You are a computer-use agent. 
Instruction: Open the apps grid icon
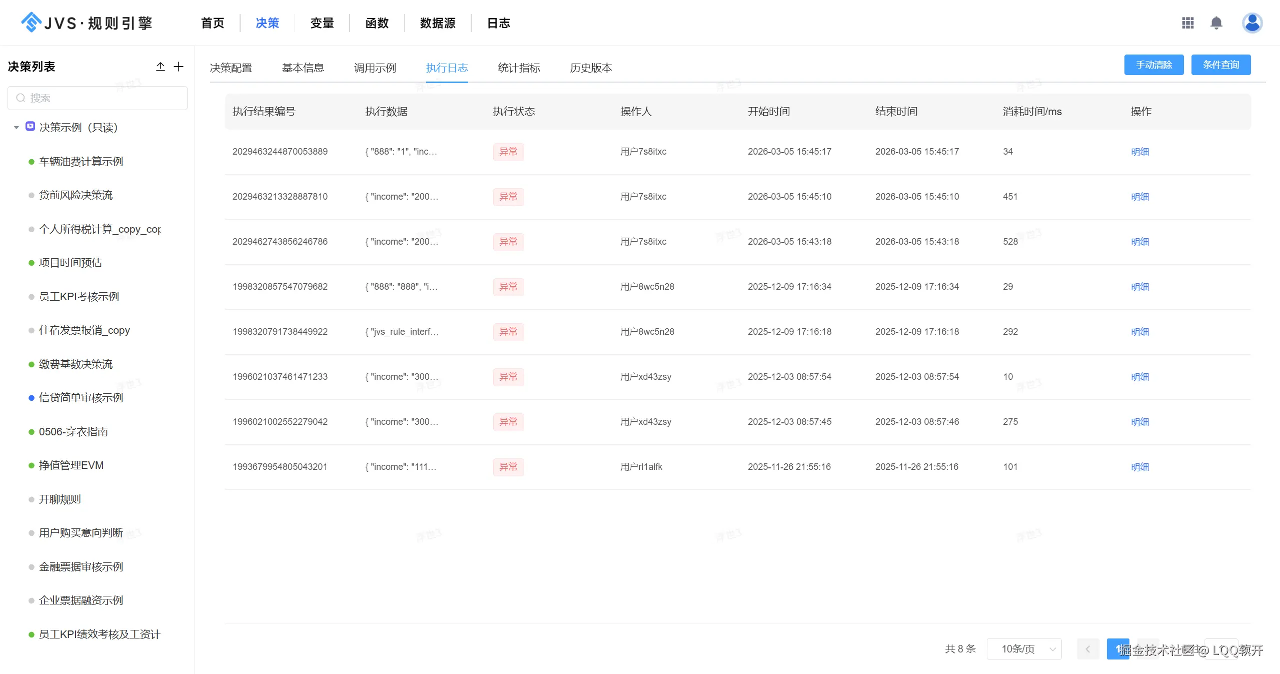[x=1187, y=23]
